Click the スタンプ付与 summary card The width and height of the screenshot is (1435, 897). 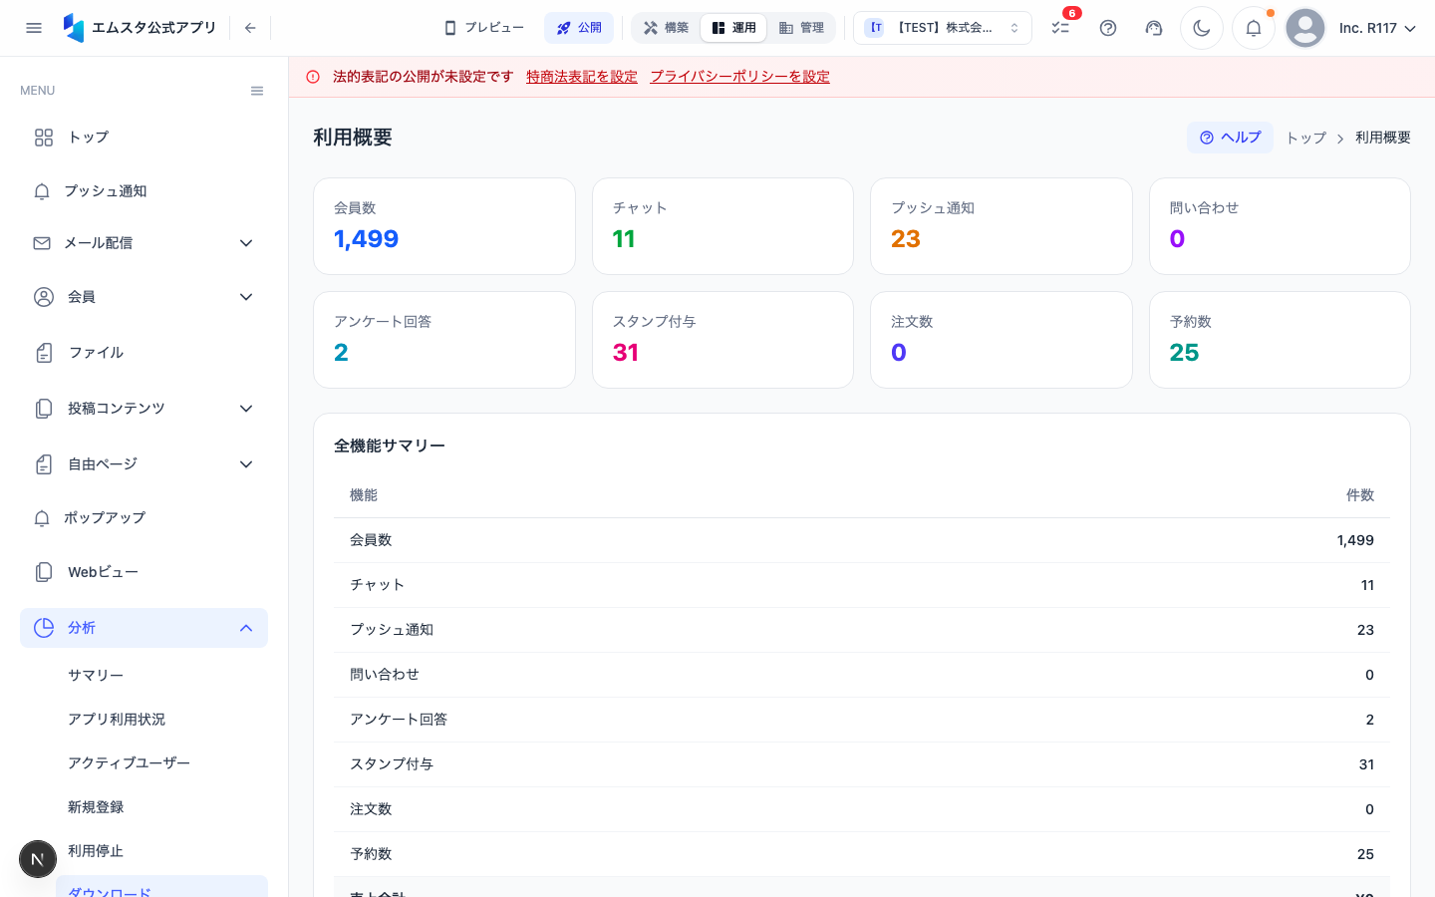tap(722, 340)
